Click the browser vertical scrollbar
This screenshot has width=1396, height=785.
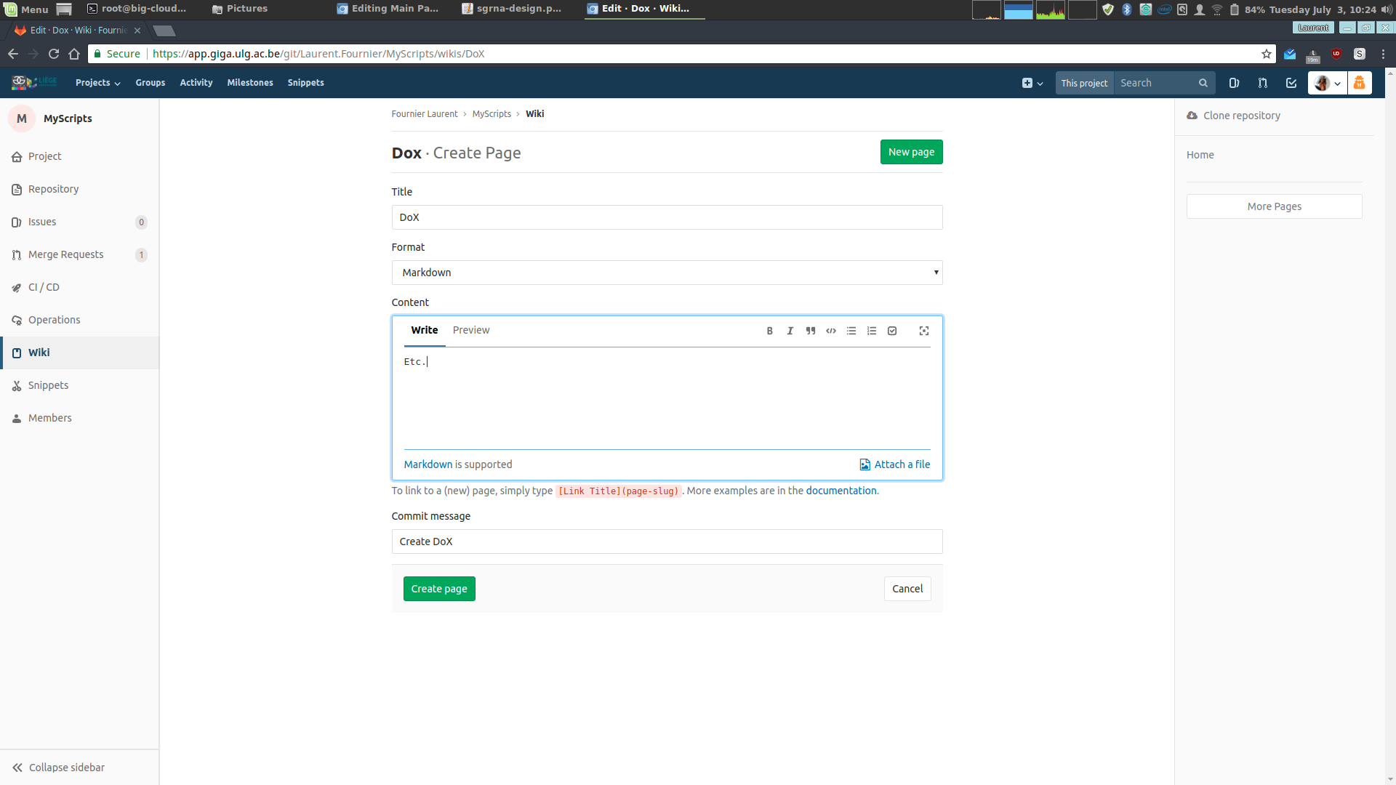tap(1390, 422)
